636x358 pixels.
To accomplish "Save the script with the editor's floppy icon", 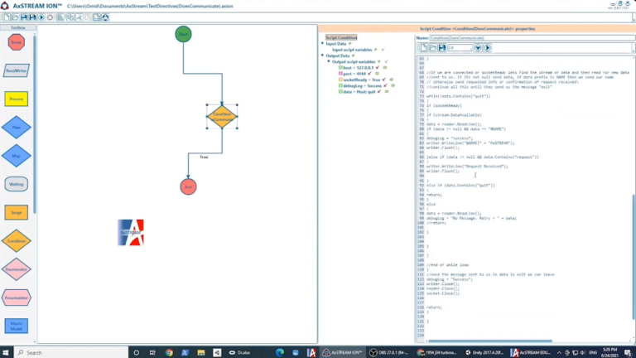I will (442, 48).
